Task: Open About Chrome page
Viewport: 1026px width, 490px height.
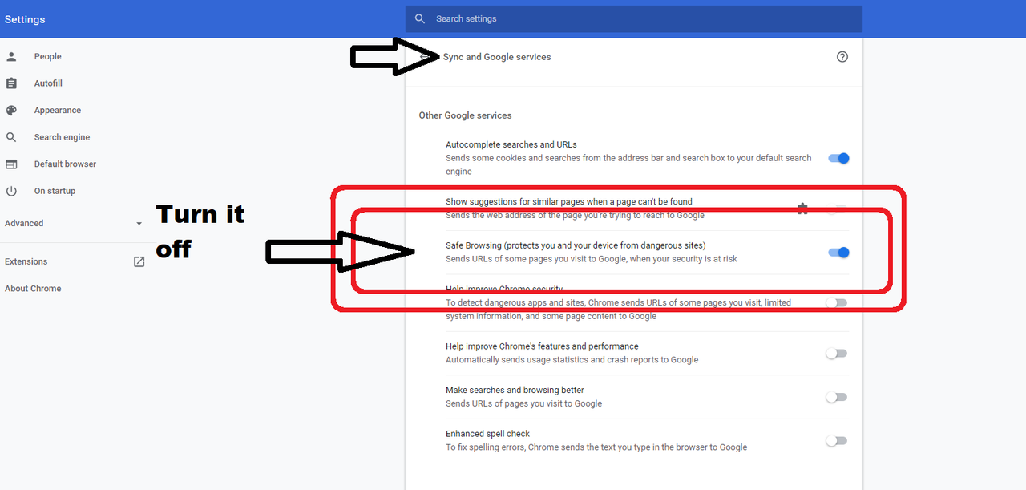Action: pyautogui.click(x=33, y=289)
